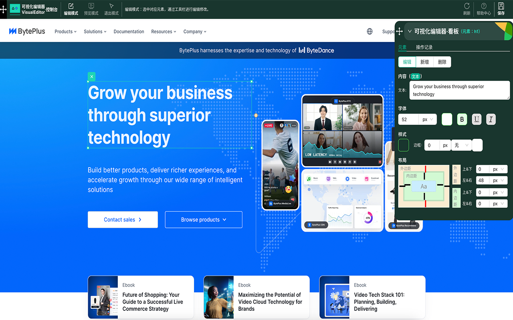This screenshot has height=320, width=513.
Task: Click inside the 文本 content text field
Action: [x=459, y=90]
